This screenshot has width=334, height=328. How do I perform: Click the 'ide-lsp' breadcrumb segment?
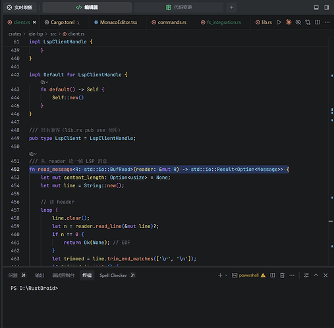point(36,34)
